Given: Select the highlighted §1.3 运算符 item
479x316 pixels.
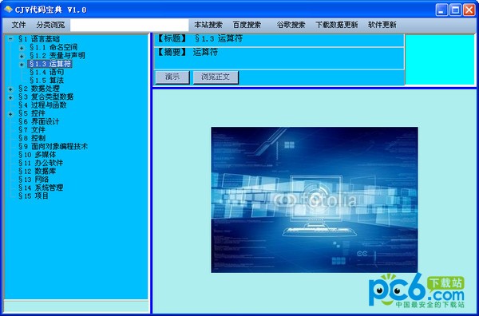Looking at the screenshot, I should click(49, 64).
